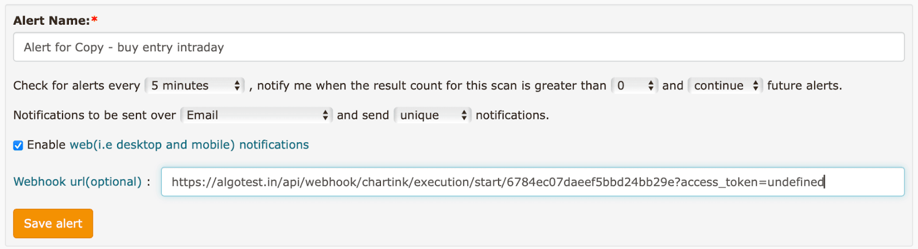
Task: Click the arrows icon on the 5 minutes selector
Action: click(x=237, y=85)
